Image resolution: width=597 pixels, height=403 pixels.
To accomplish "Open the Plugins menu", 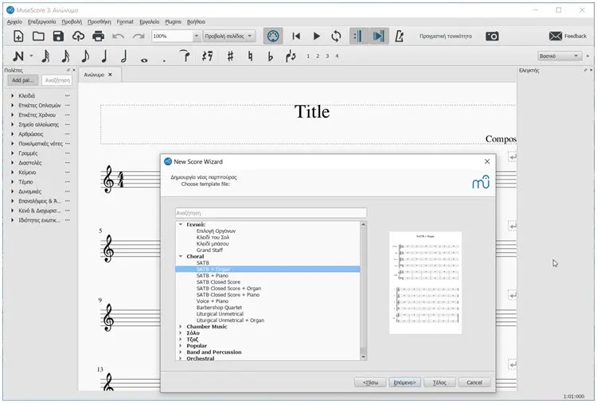I will (174, 21).
